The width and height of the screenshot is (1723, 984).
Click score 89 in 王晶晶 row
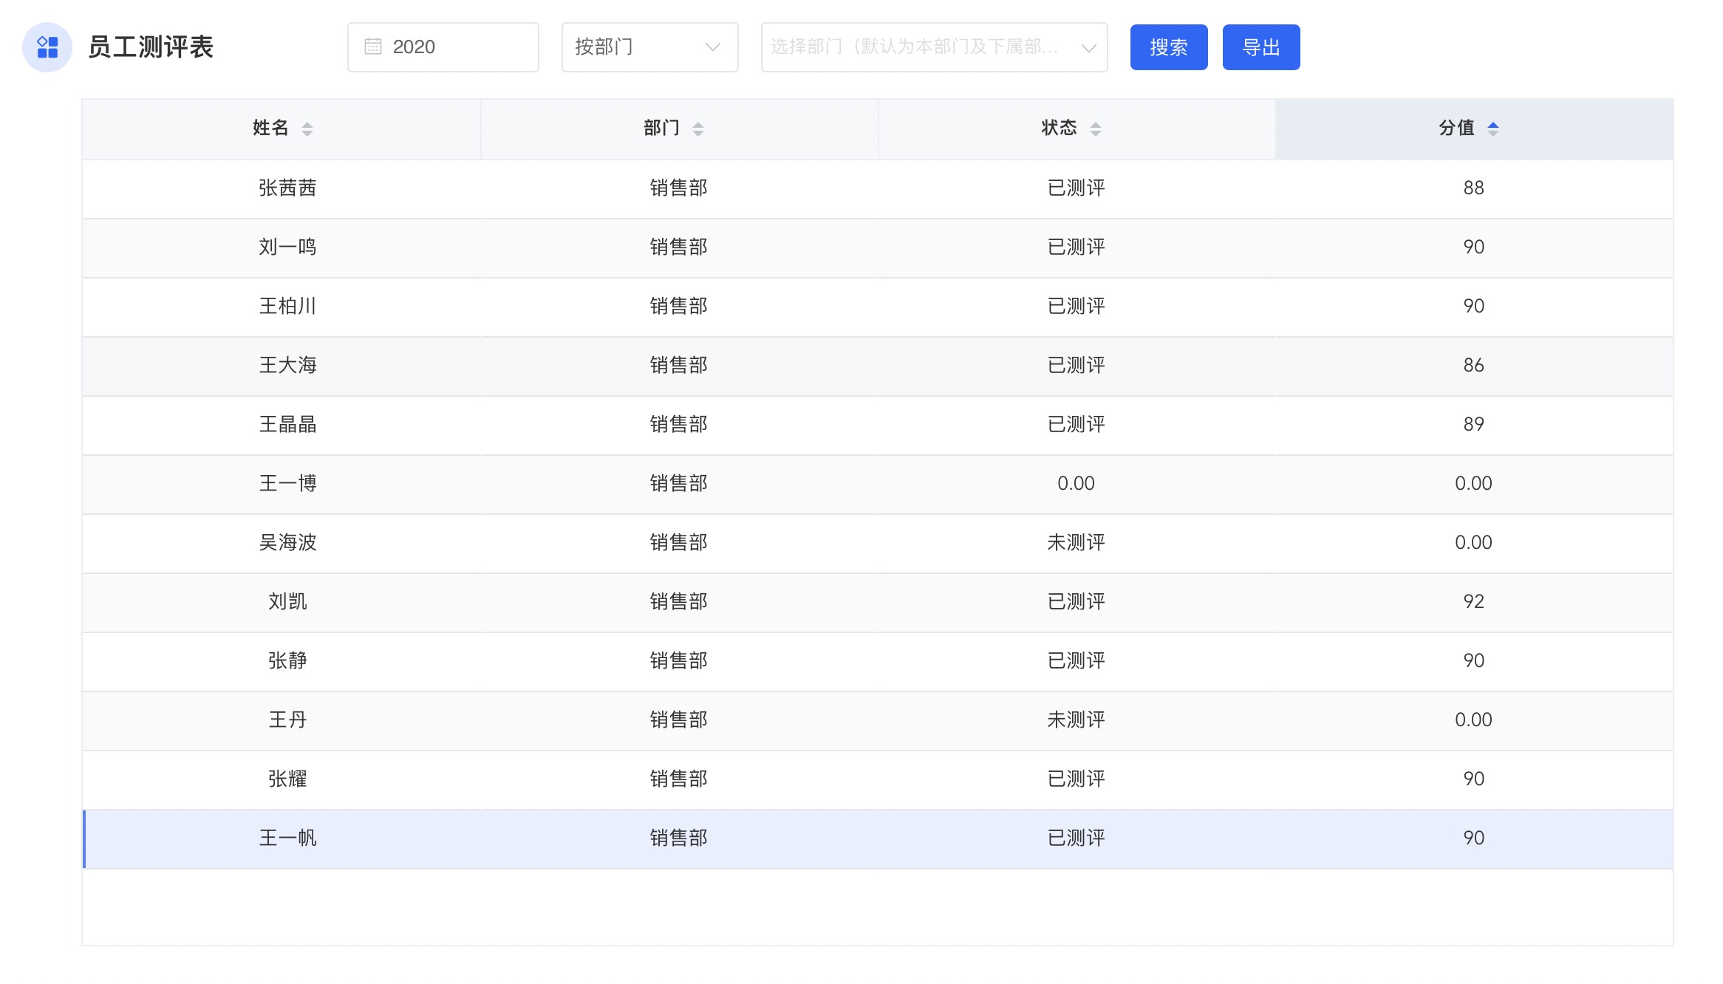point(1474,424)
